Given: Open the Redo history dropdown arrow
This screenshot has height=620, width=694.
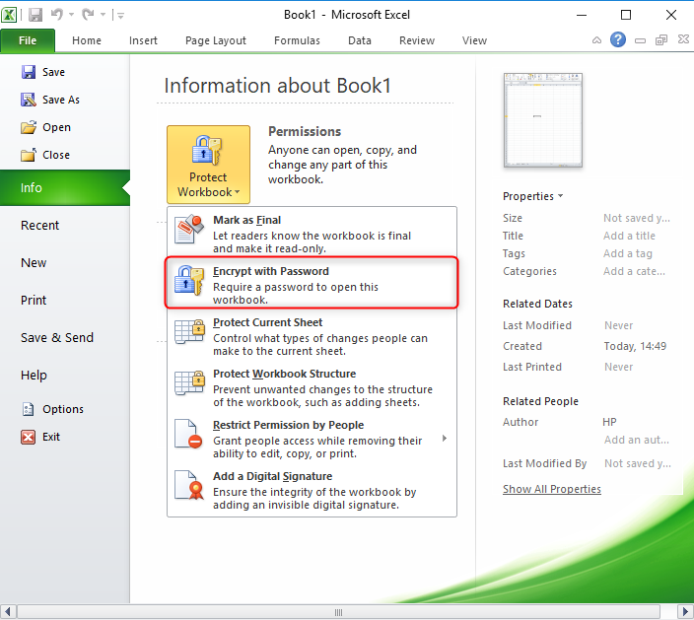Looking at the screenshot, I should (103, 15).
